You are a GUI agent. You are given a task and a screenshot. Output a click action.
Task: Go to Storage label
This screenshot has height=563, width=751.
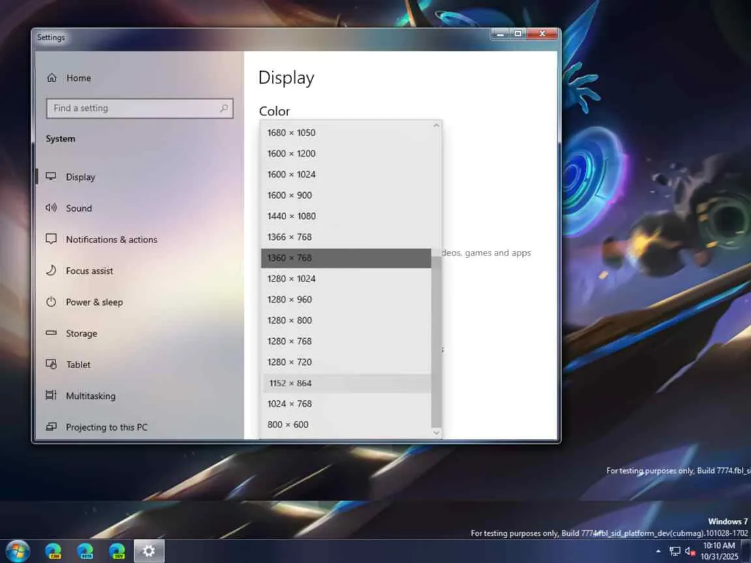(x=81, y=334)
